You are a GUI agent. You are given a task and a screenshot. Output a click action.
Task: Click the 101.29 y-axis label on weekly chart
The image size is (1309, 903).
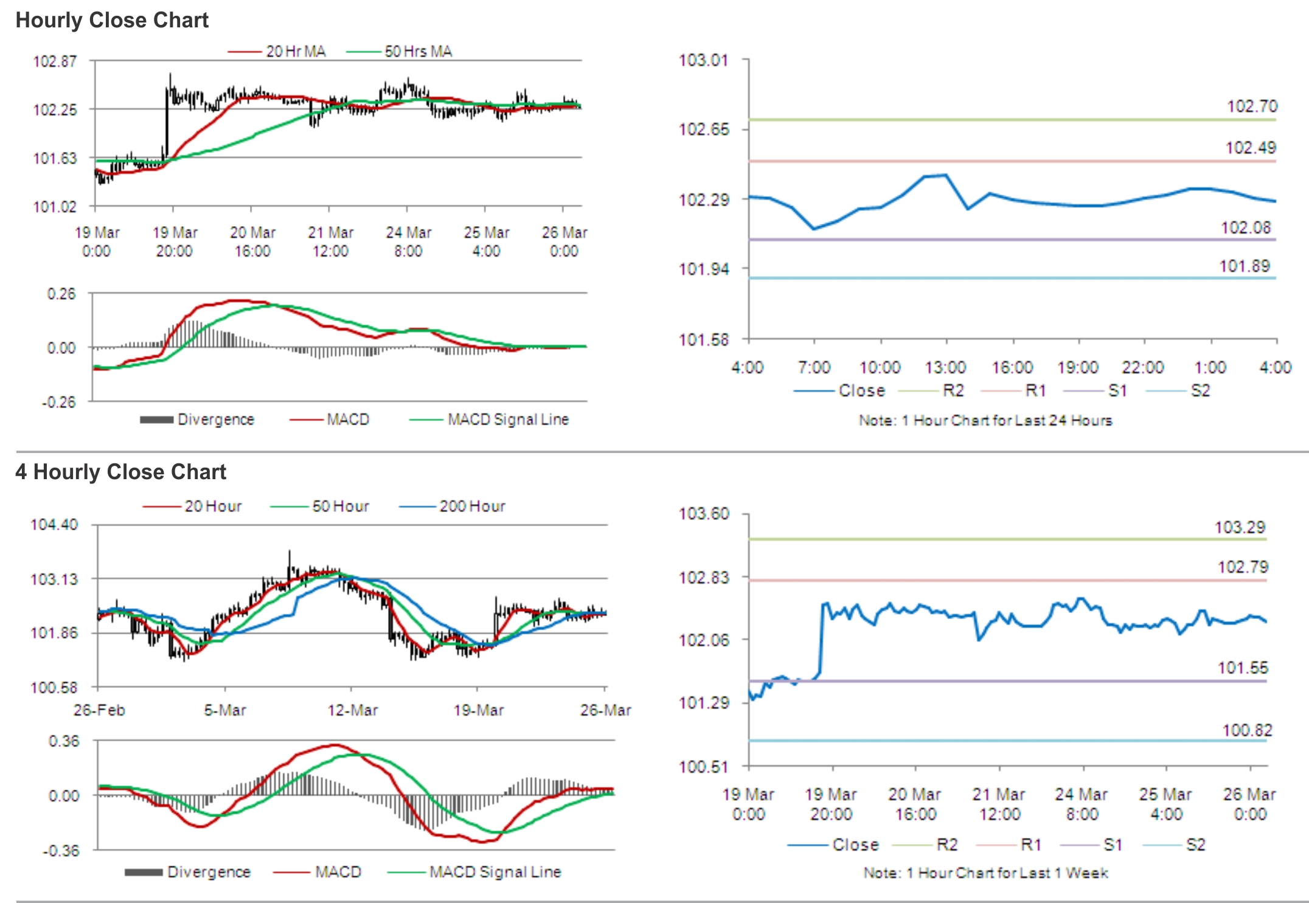pyautogui.click(x=704, y=703)
